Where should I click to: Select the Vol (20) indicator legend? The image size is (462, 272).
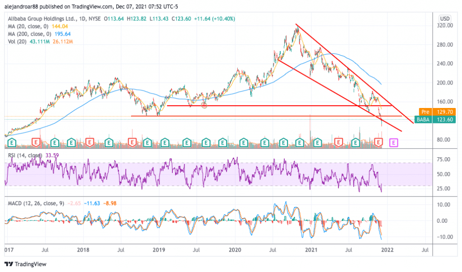(17, 42)
